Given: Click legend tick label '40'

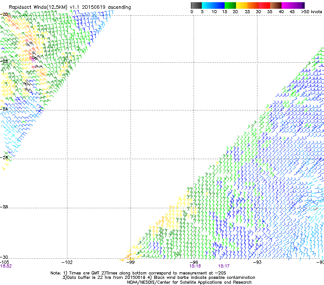Looking at the screenshot, I should 281,12.
